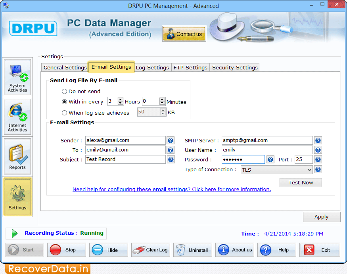The image size is (347, 274).
Task: Click help icon next to To field
Action: (171, 150)
